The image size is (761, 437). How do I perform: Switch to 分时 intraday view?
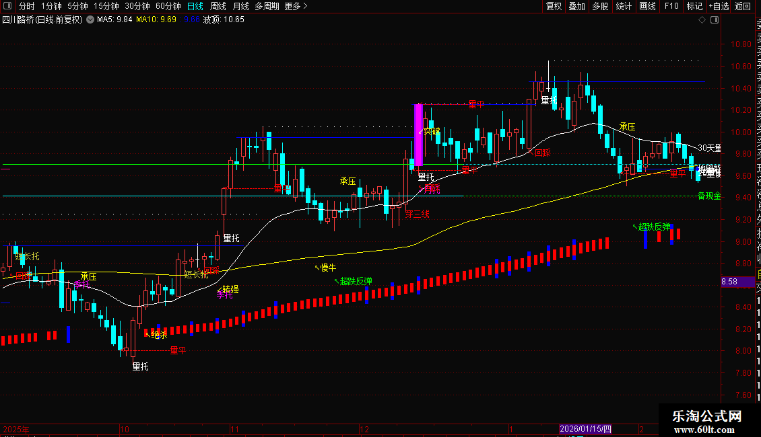[x=27, y=6]
